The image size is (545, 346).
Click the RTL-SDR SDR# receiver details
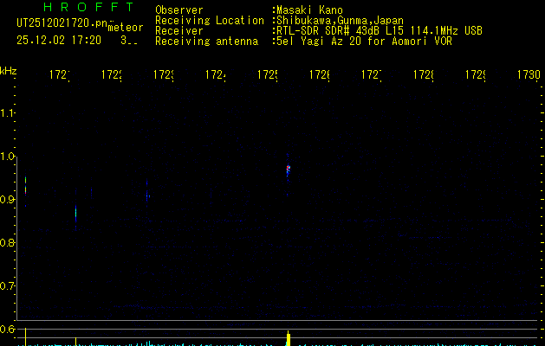click(x=380, y=31)
